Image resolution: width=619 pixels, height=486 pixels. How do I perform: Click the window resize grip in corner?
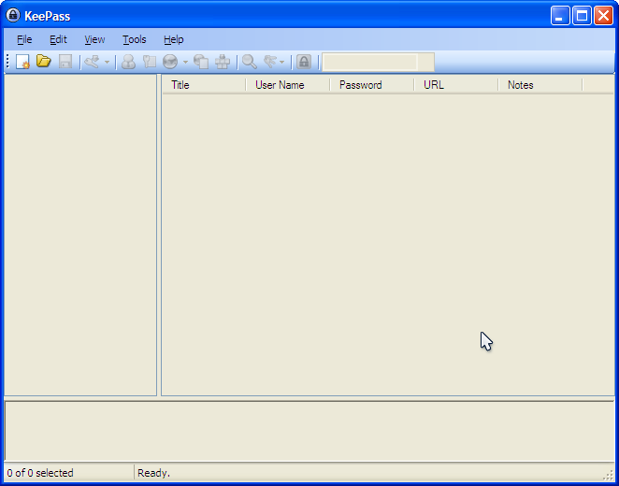(x=609, y=475)
